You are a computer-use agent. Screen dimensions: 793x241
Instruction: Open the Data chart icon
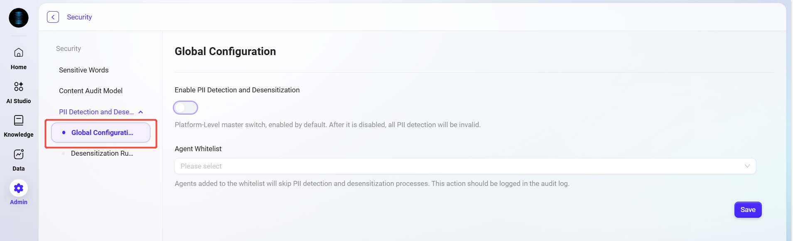click(x=19, y=154)
